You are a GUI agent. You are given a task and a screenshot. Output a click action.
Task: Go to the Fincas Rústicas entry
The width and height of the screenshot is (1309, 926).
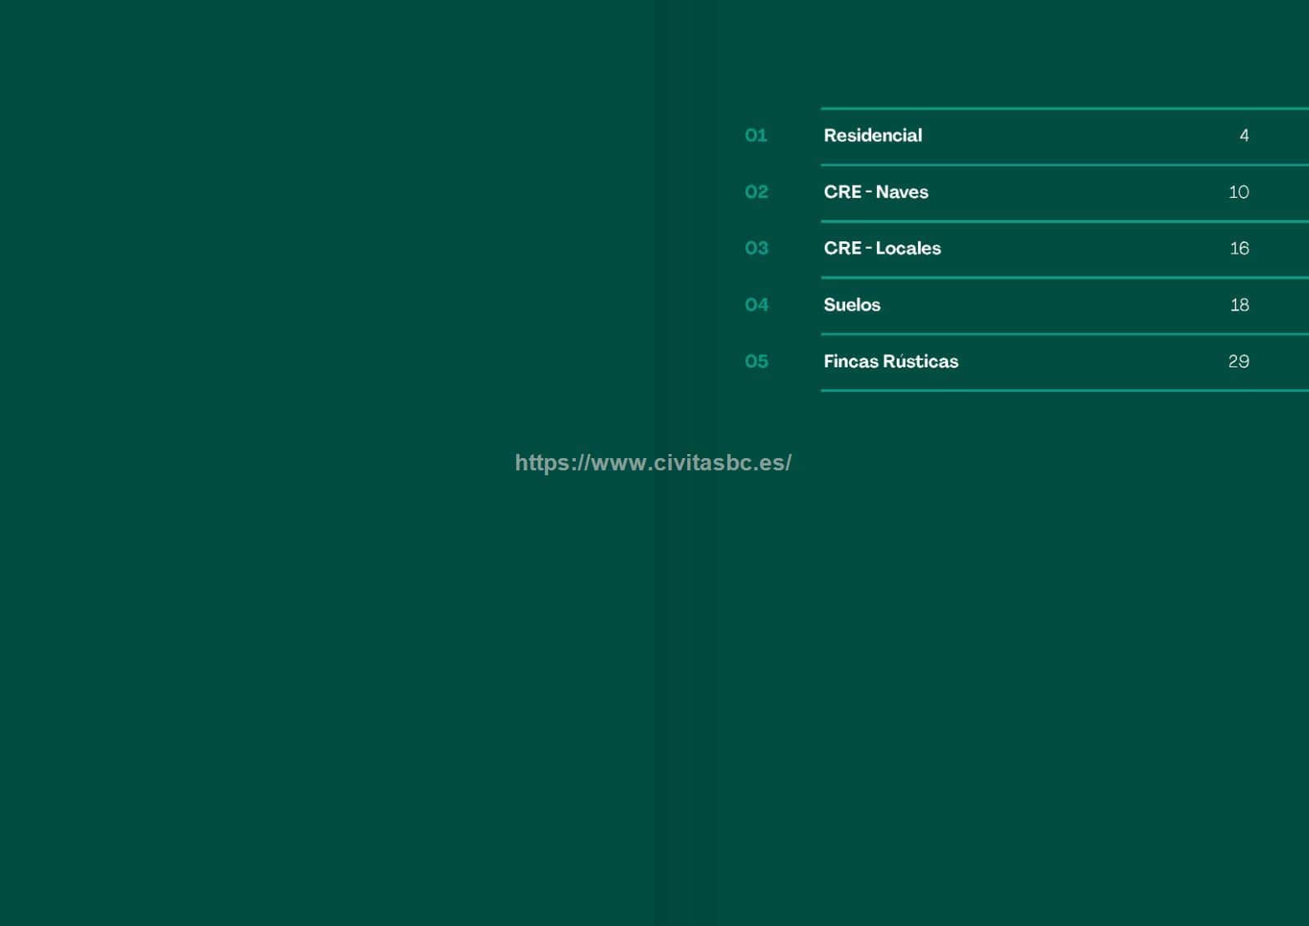(x=890, y=362)
